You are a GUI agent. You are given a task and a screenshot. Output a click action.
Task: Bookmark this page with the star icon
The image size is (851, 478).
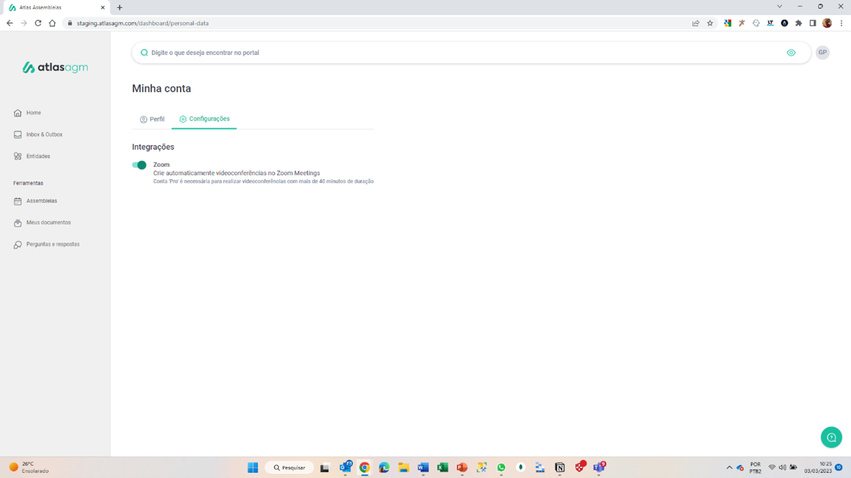pos(710,23)
